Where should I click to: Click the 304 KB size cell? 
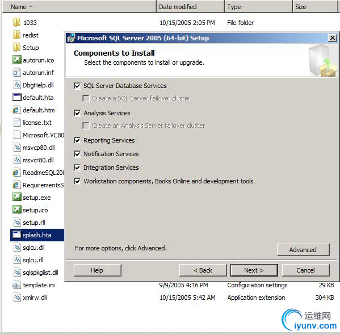pos(325,298)
